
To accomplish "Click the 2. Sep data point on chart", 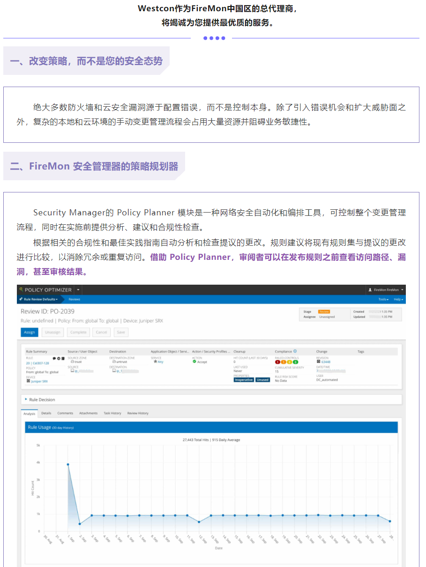I will tap(80, 524).
